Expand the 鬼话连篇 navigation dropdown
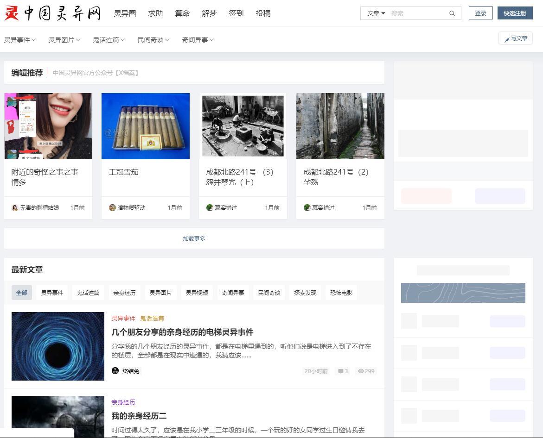Image resolution: width=543 pixels, height=438 pixels. click(109, 40)
